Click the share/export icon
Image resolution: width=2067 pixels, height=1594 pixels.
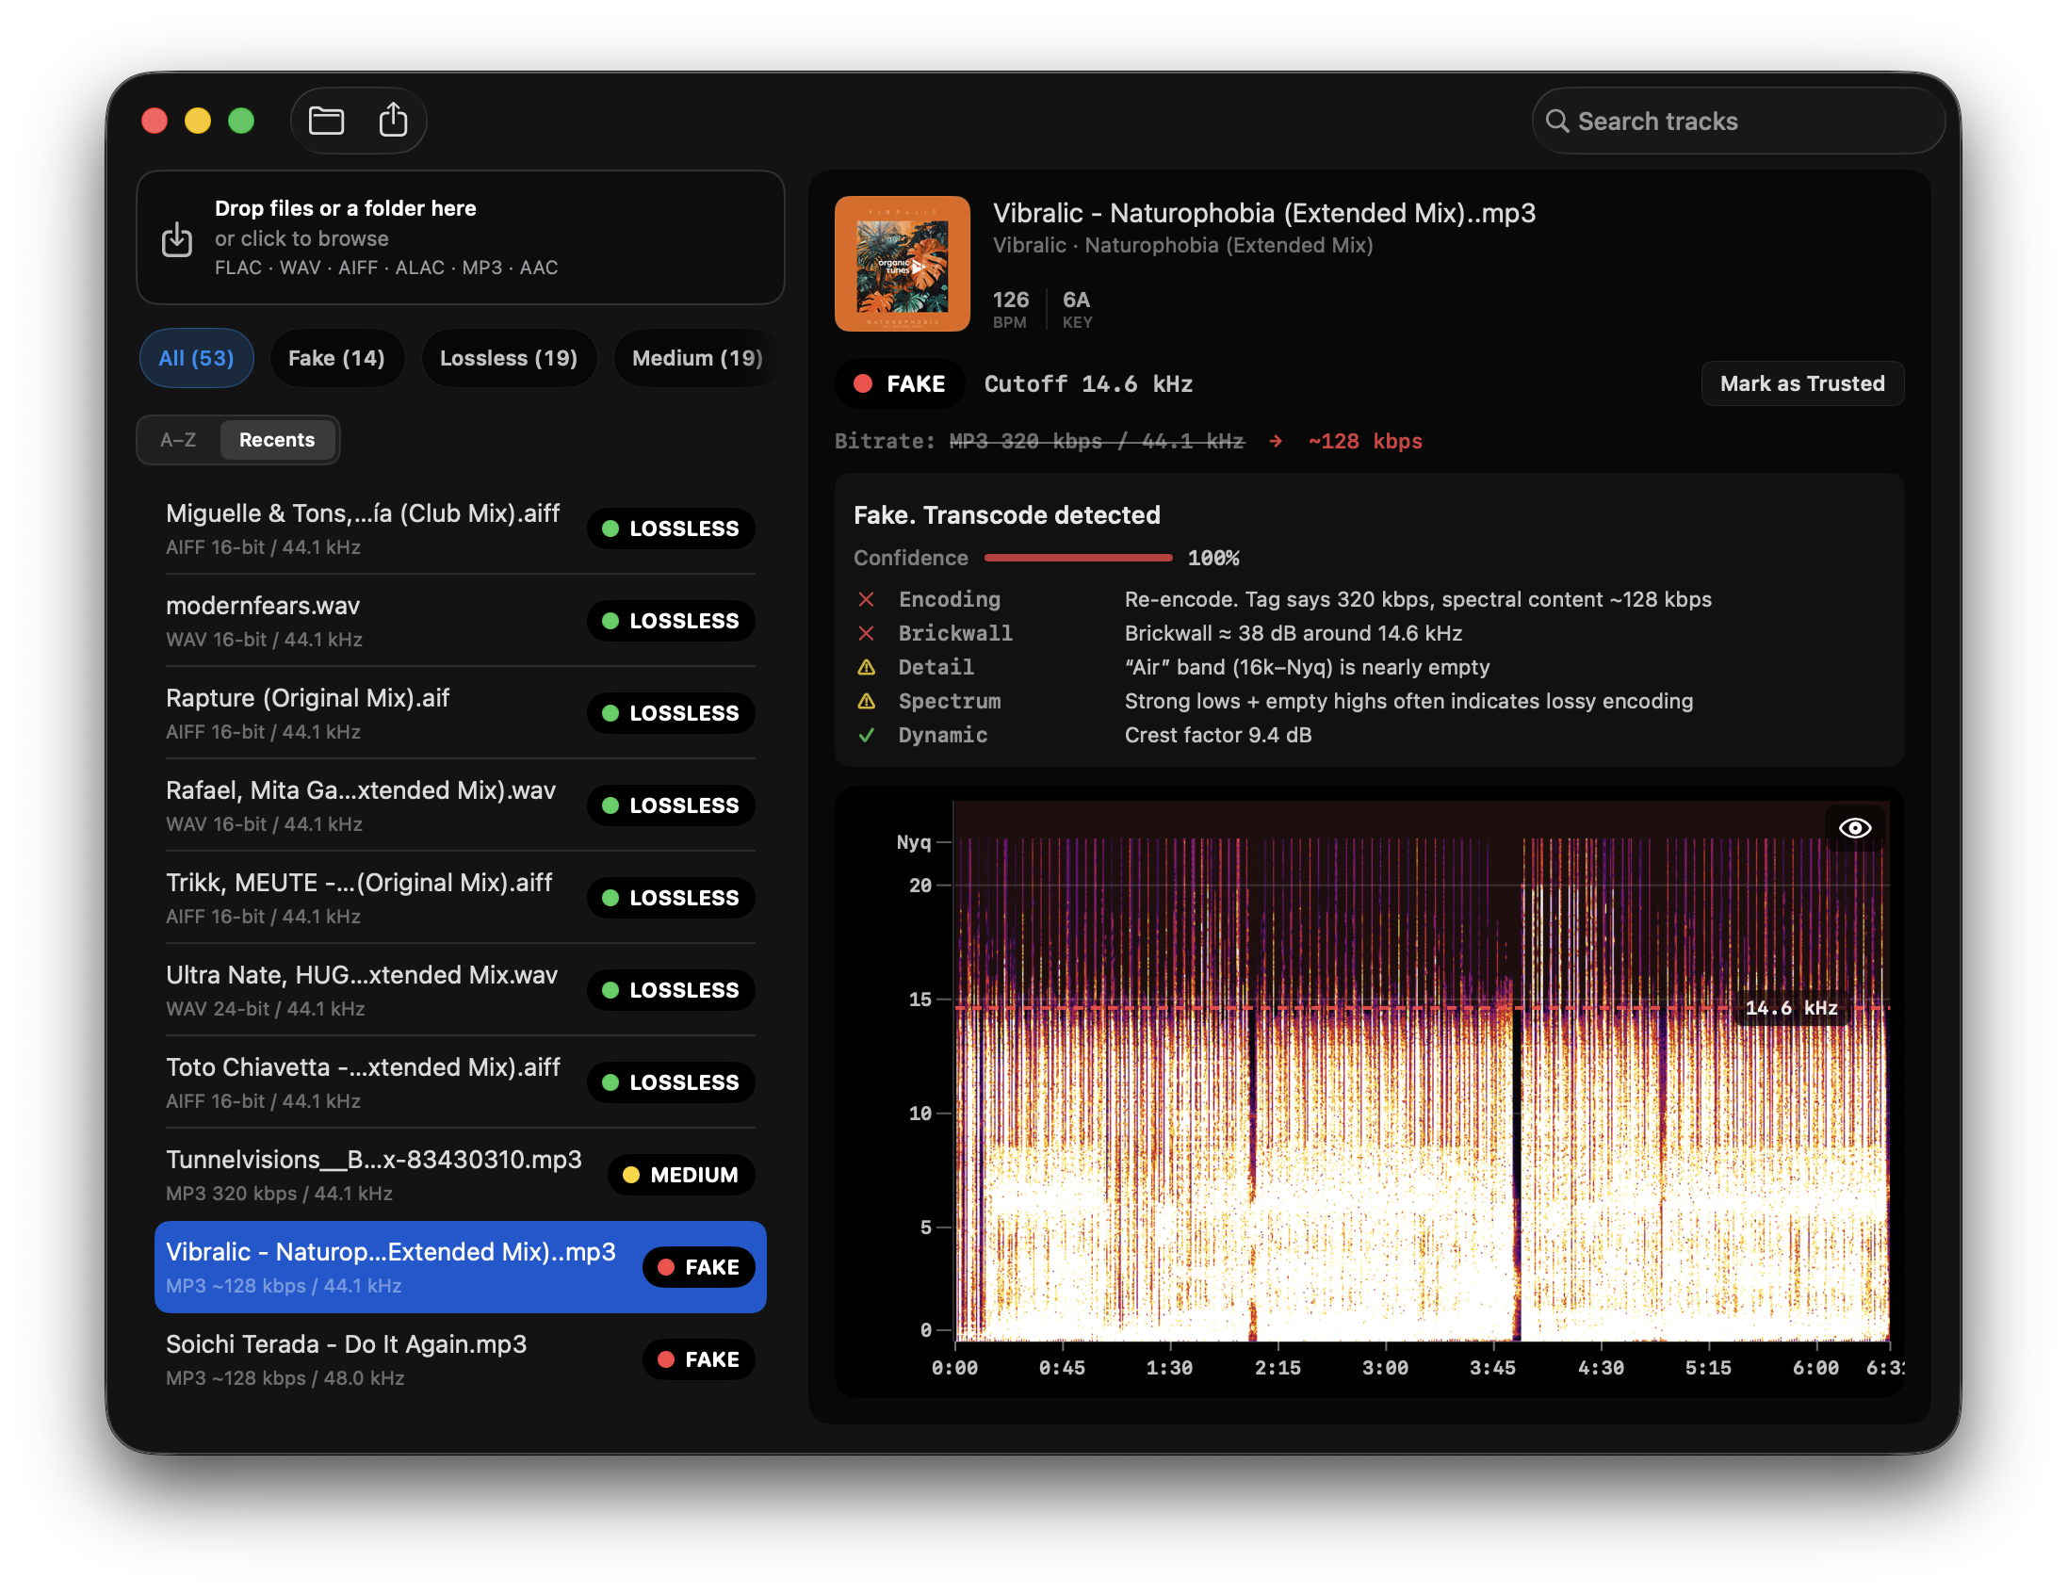(x=394, y=121)
